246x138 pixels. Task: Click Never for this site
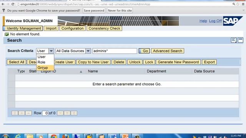click(x=120, y=10)
